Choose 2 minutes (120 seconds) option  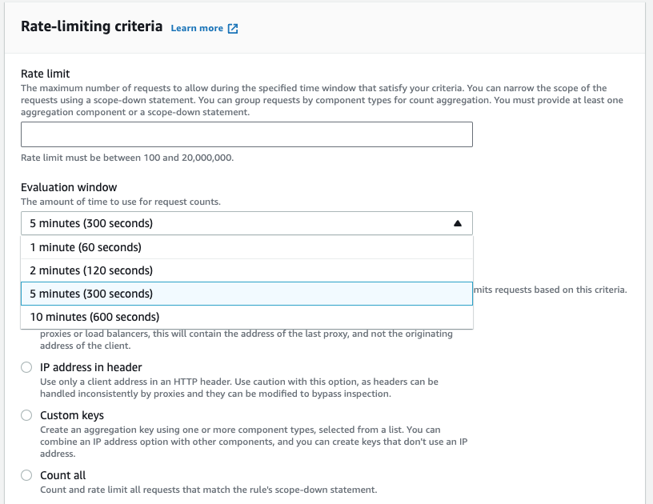[x=246, y=270]
